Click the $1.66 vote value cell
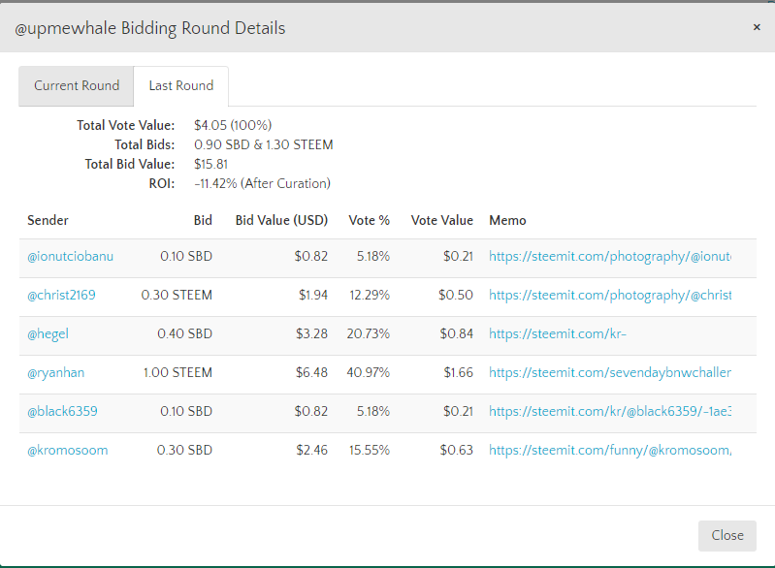775x568 pixels. coord(458,372)
